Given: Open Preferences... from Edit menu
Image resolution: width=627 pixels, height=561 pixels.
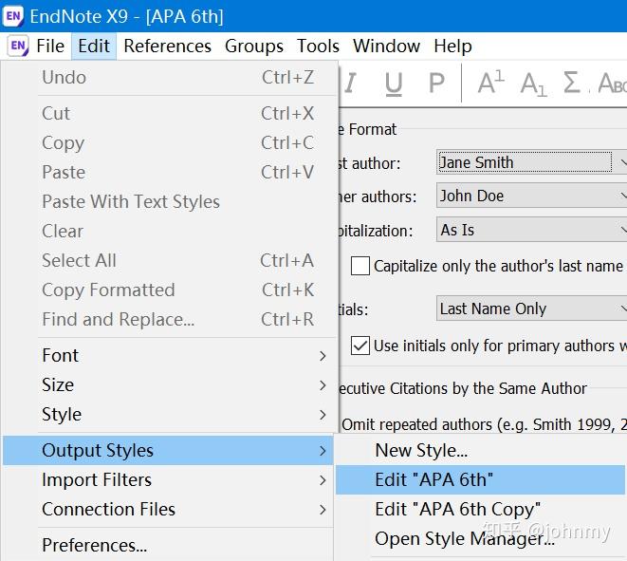Looking at the screenshot, I should pyautogui.click(x=168, y=545).
